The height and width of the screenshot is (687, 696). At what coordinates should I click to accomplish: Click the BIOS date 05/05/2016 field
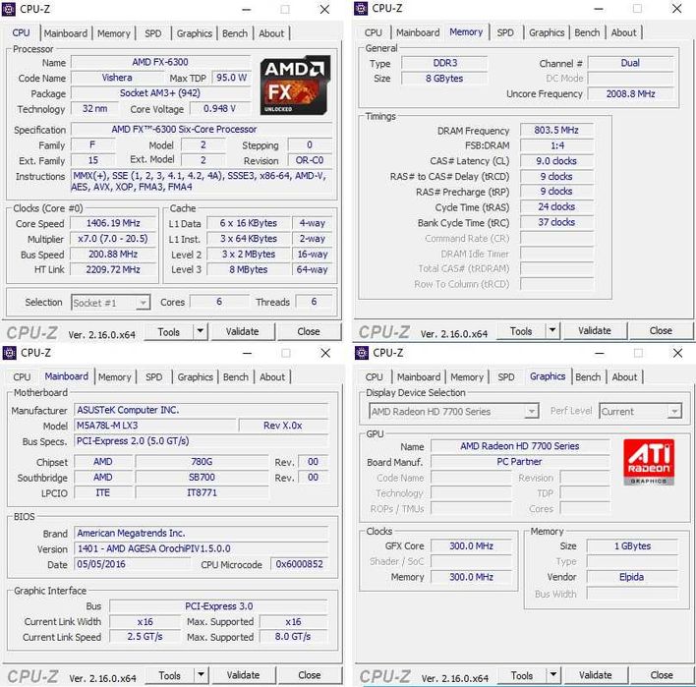[133, 564]
